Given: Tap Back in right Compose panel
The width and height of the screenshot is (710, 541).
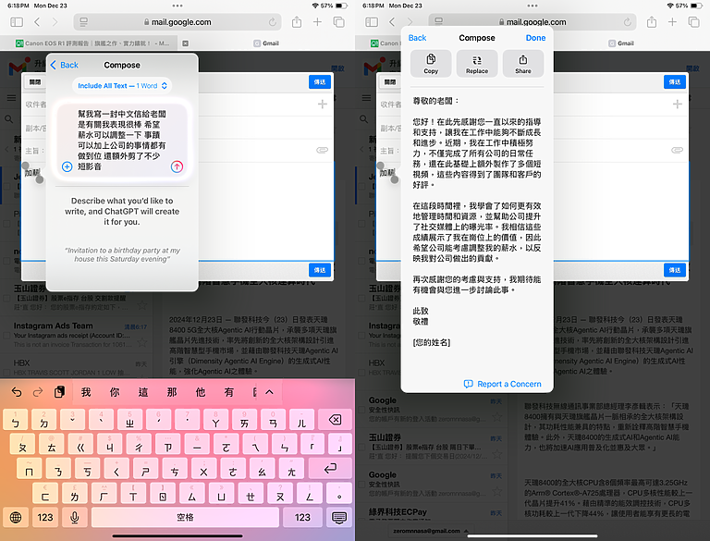Looking at the screenshot, I should click(417, 38).
